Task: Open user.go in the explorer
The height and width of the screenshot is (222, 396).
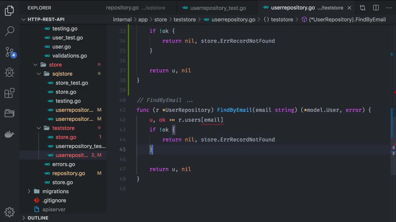Action: click(x=62, y=47)
